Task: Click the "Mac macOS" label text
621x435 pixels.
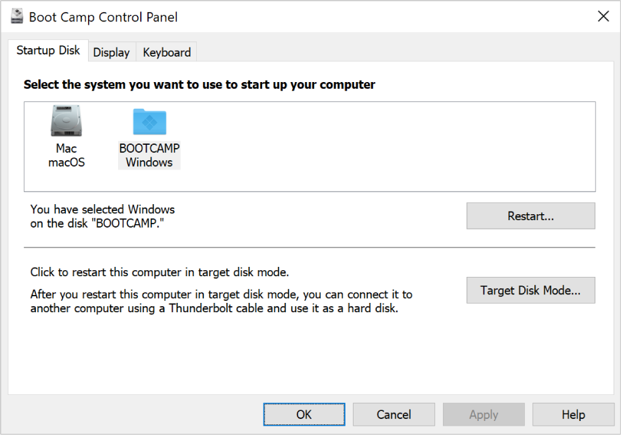Action: click(x=66, y=155)
